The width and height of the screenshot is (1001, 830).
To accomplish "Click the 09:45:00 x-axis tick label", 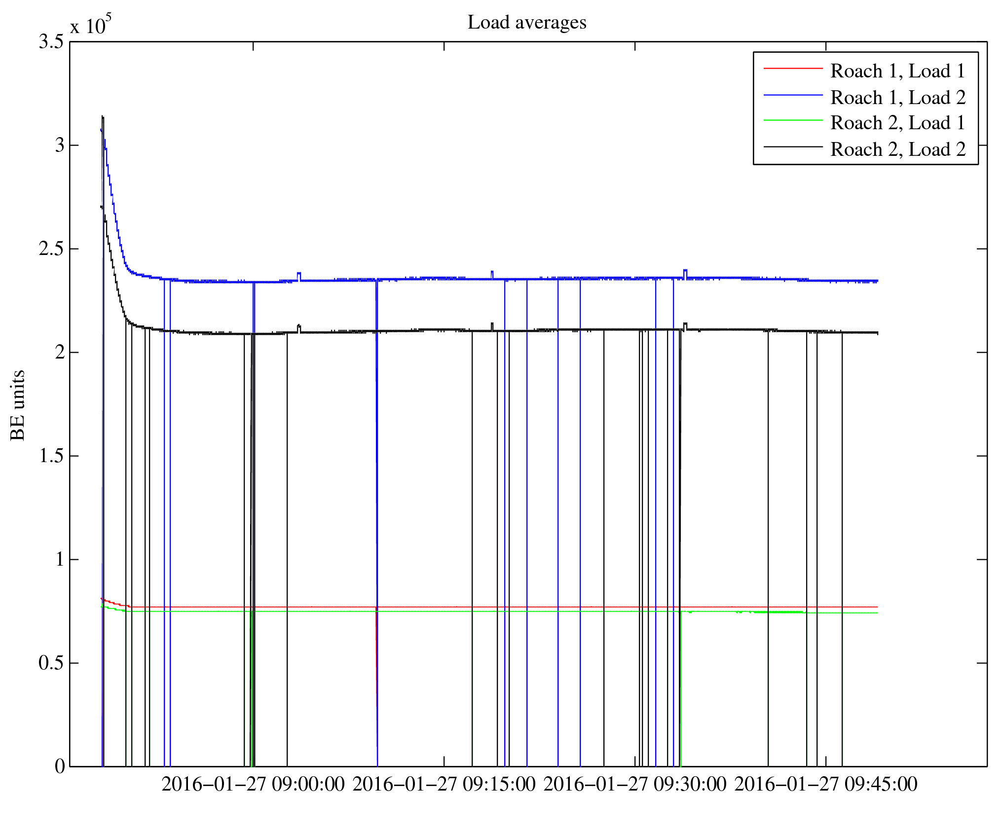I will tap(826, 784).
